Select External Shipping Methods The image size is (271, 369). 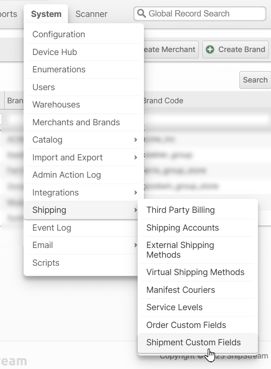180,250
